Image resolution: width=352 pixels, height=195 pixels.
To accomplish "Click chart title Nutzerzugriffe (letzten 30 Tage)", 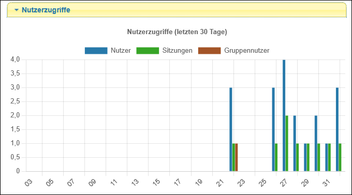I will (177, 32).
